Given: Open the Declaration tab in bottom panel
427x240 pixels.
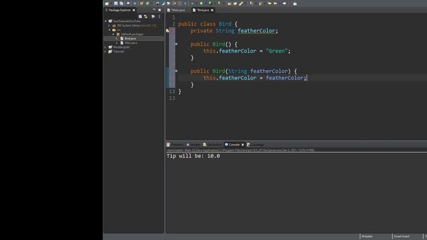Looking at the screenshot, I should coord(212,145).
